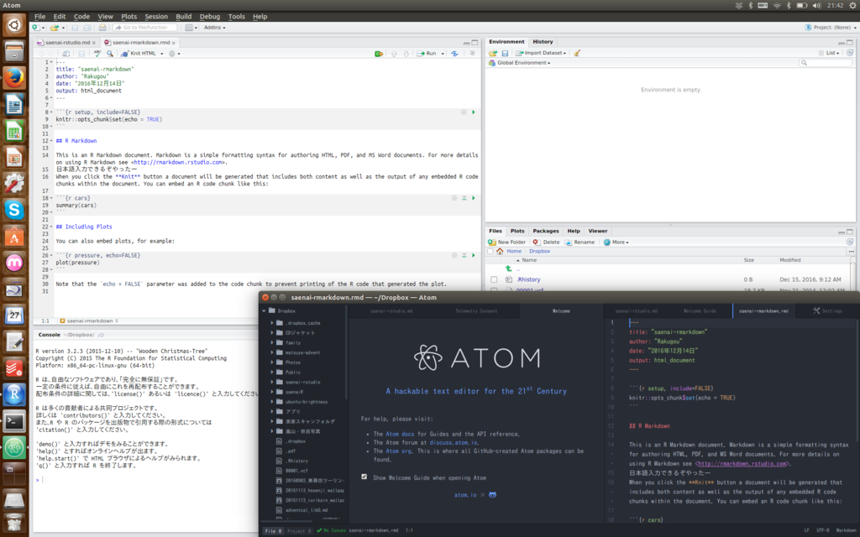Open the Tools menu in RStudio
The height and width of the screenshot is (537, 860).
click(x=236, y=17)
